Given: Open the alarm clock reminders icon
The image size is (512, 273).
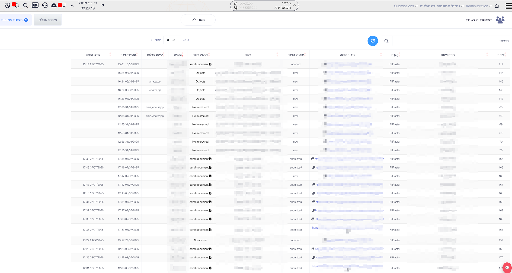Looking at the screenshot, I should coord(8,5).
